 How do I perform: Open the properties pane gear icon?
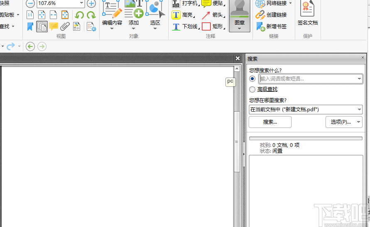click(91, 27)
